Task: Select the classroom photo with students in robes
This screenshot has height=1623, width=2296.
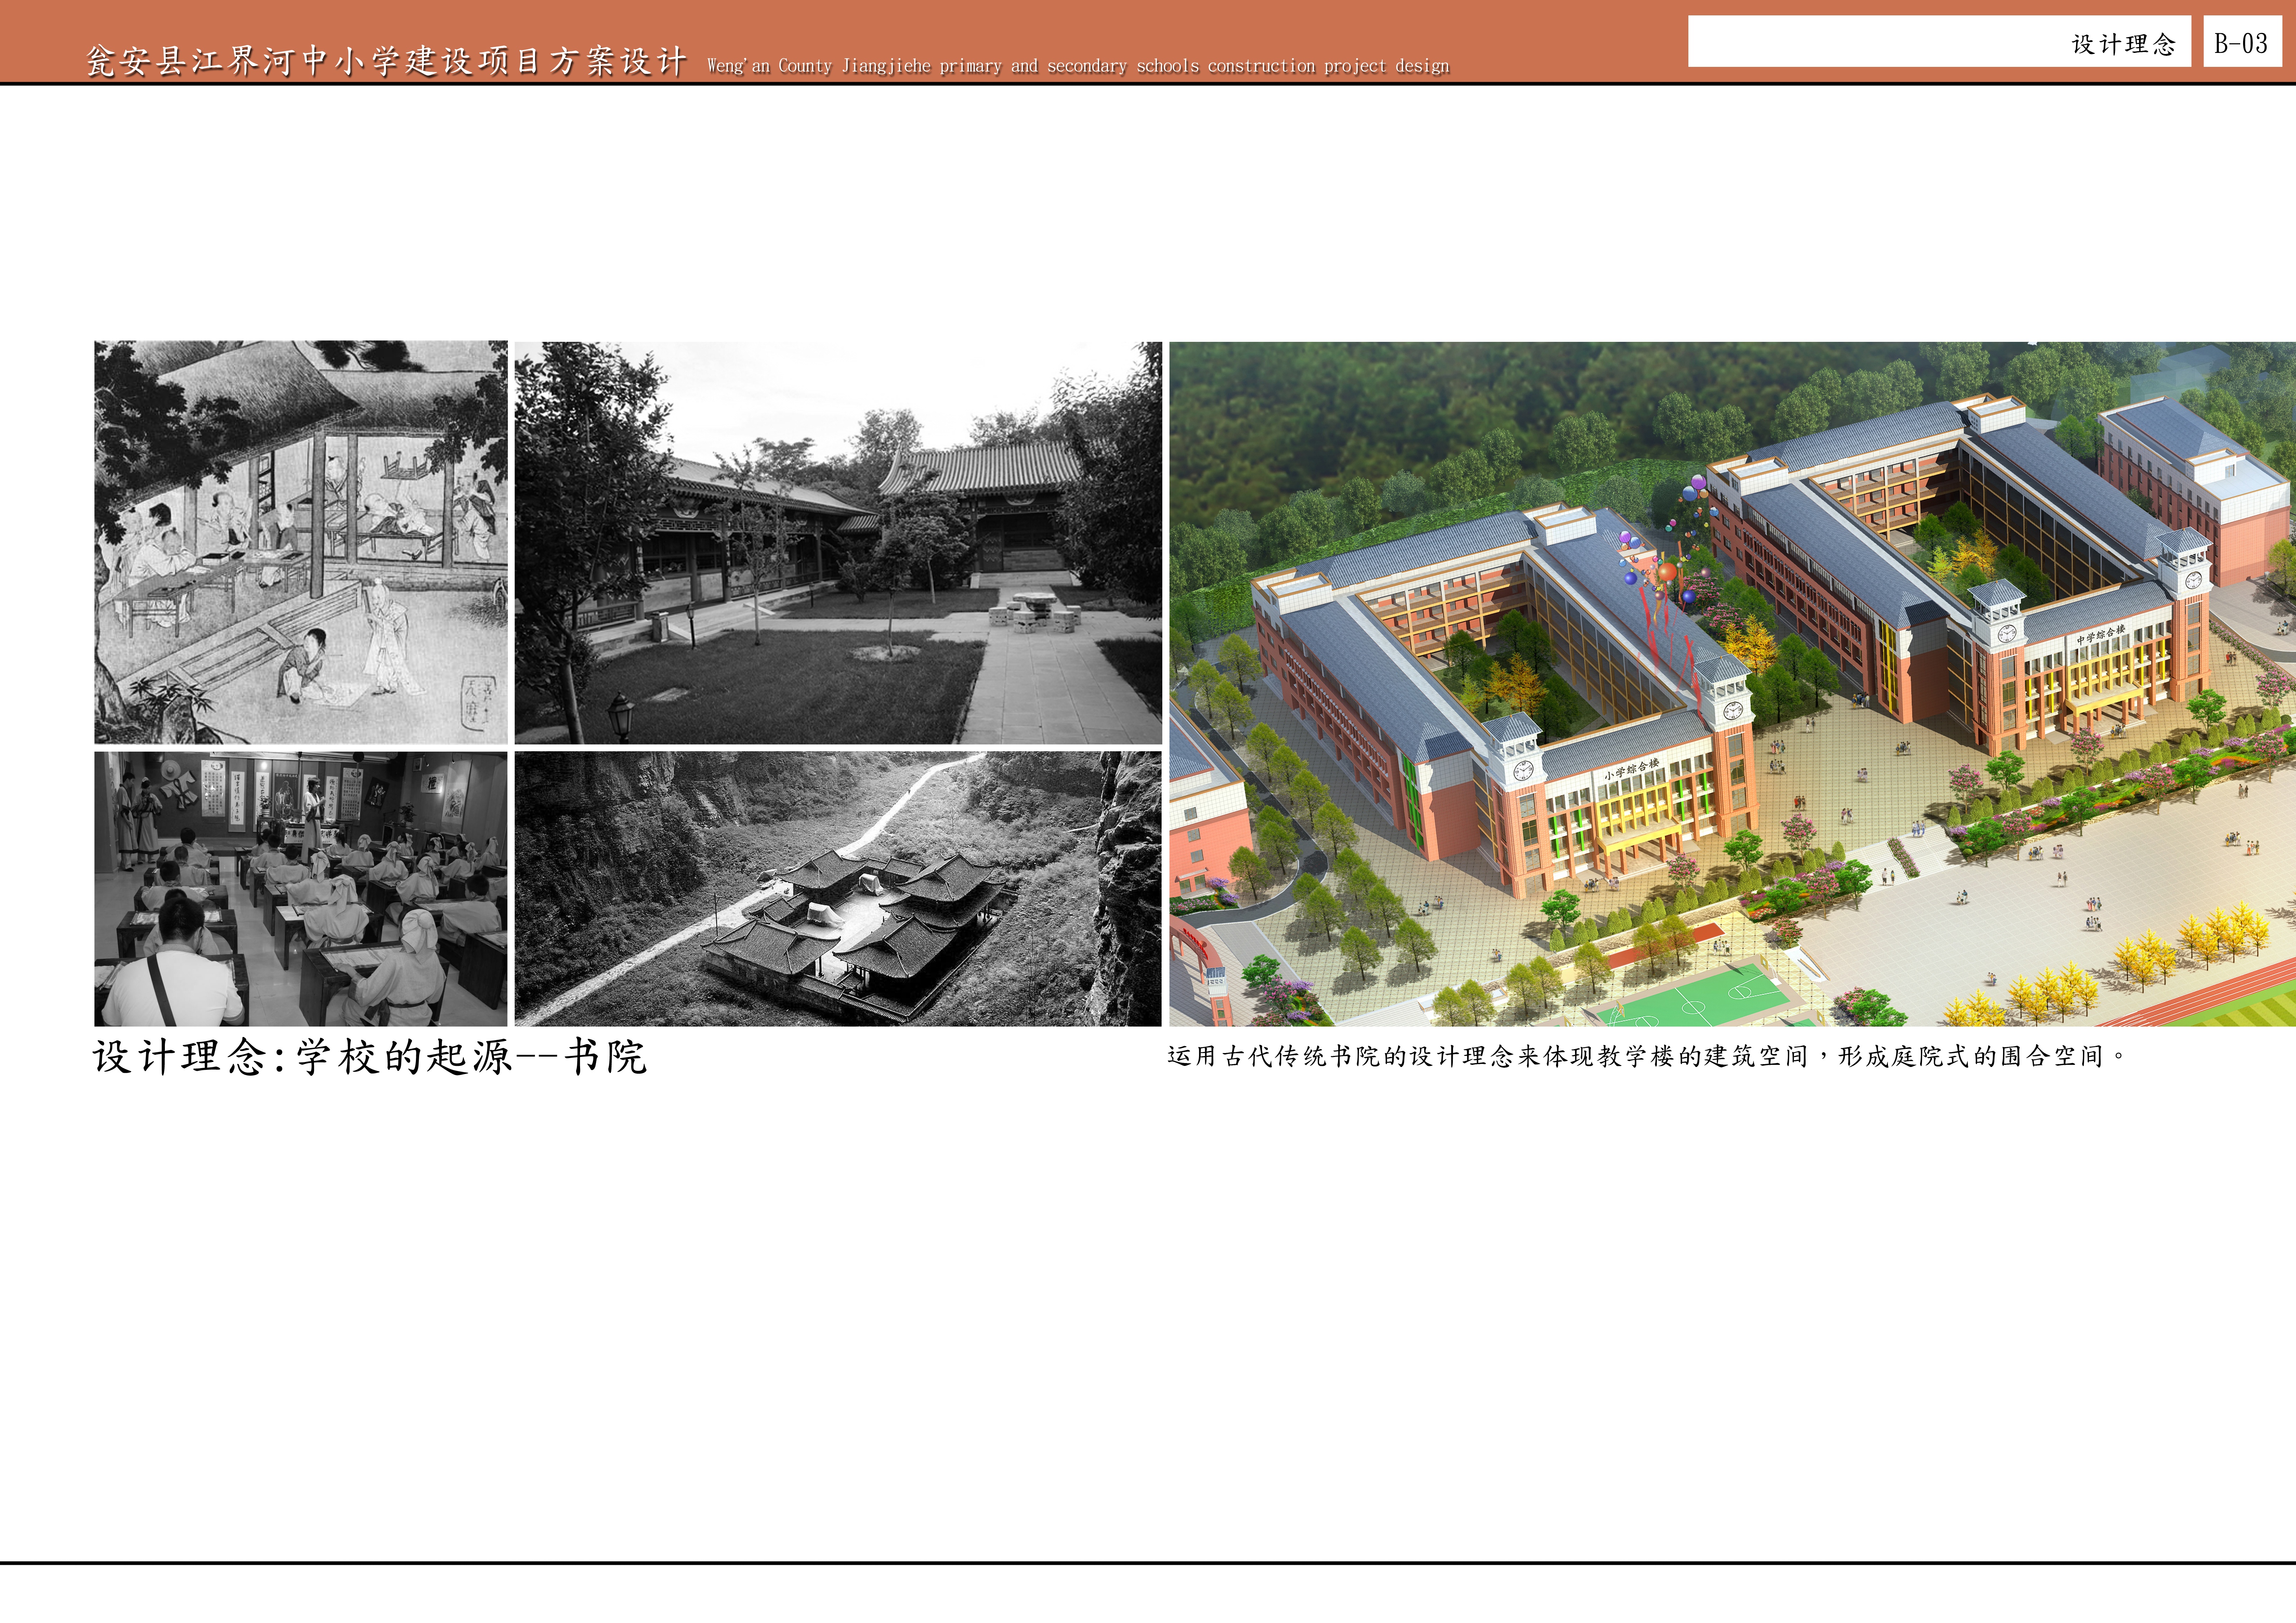Action: click(301, 889)
